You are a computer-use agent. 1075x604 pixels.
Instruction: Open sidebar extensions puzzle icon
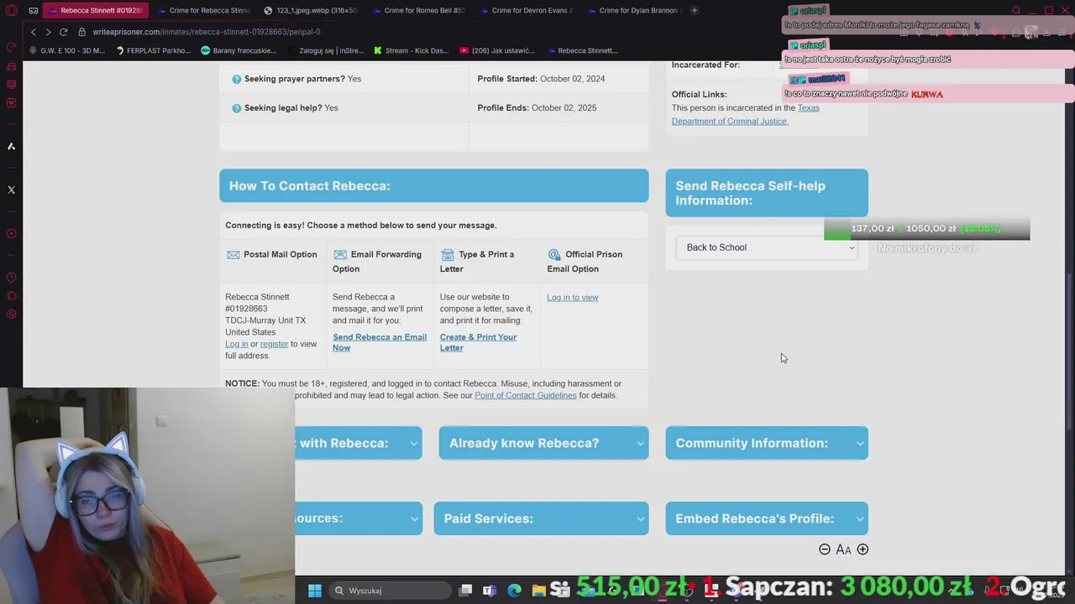pyautogui.click(x=11, y=295)
